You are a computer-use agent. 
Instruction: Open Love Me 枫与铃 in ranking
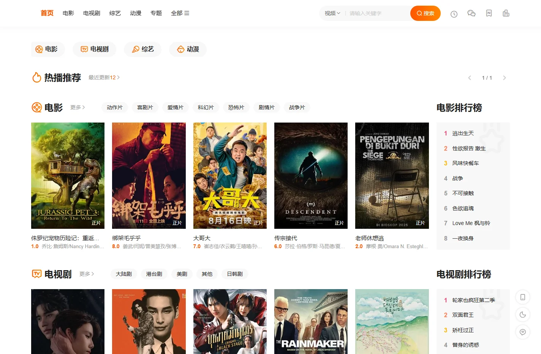pyautogui.click(x=471, y=223)
